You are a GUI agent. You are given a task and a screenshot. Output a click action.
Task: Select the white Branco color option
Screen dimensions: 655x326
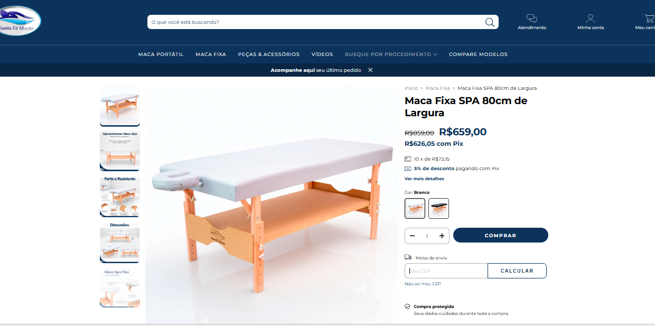415,208
